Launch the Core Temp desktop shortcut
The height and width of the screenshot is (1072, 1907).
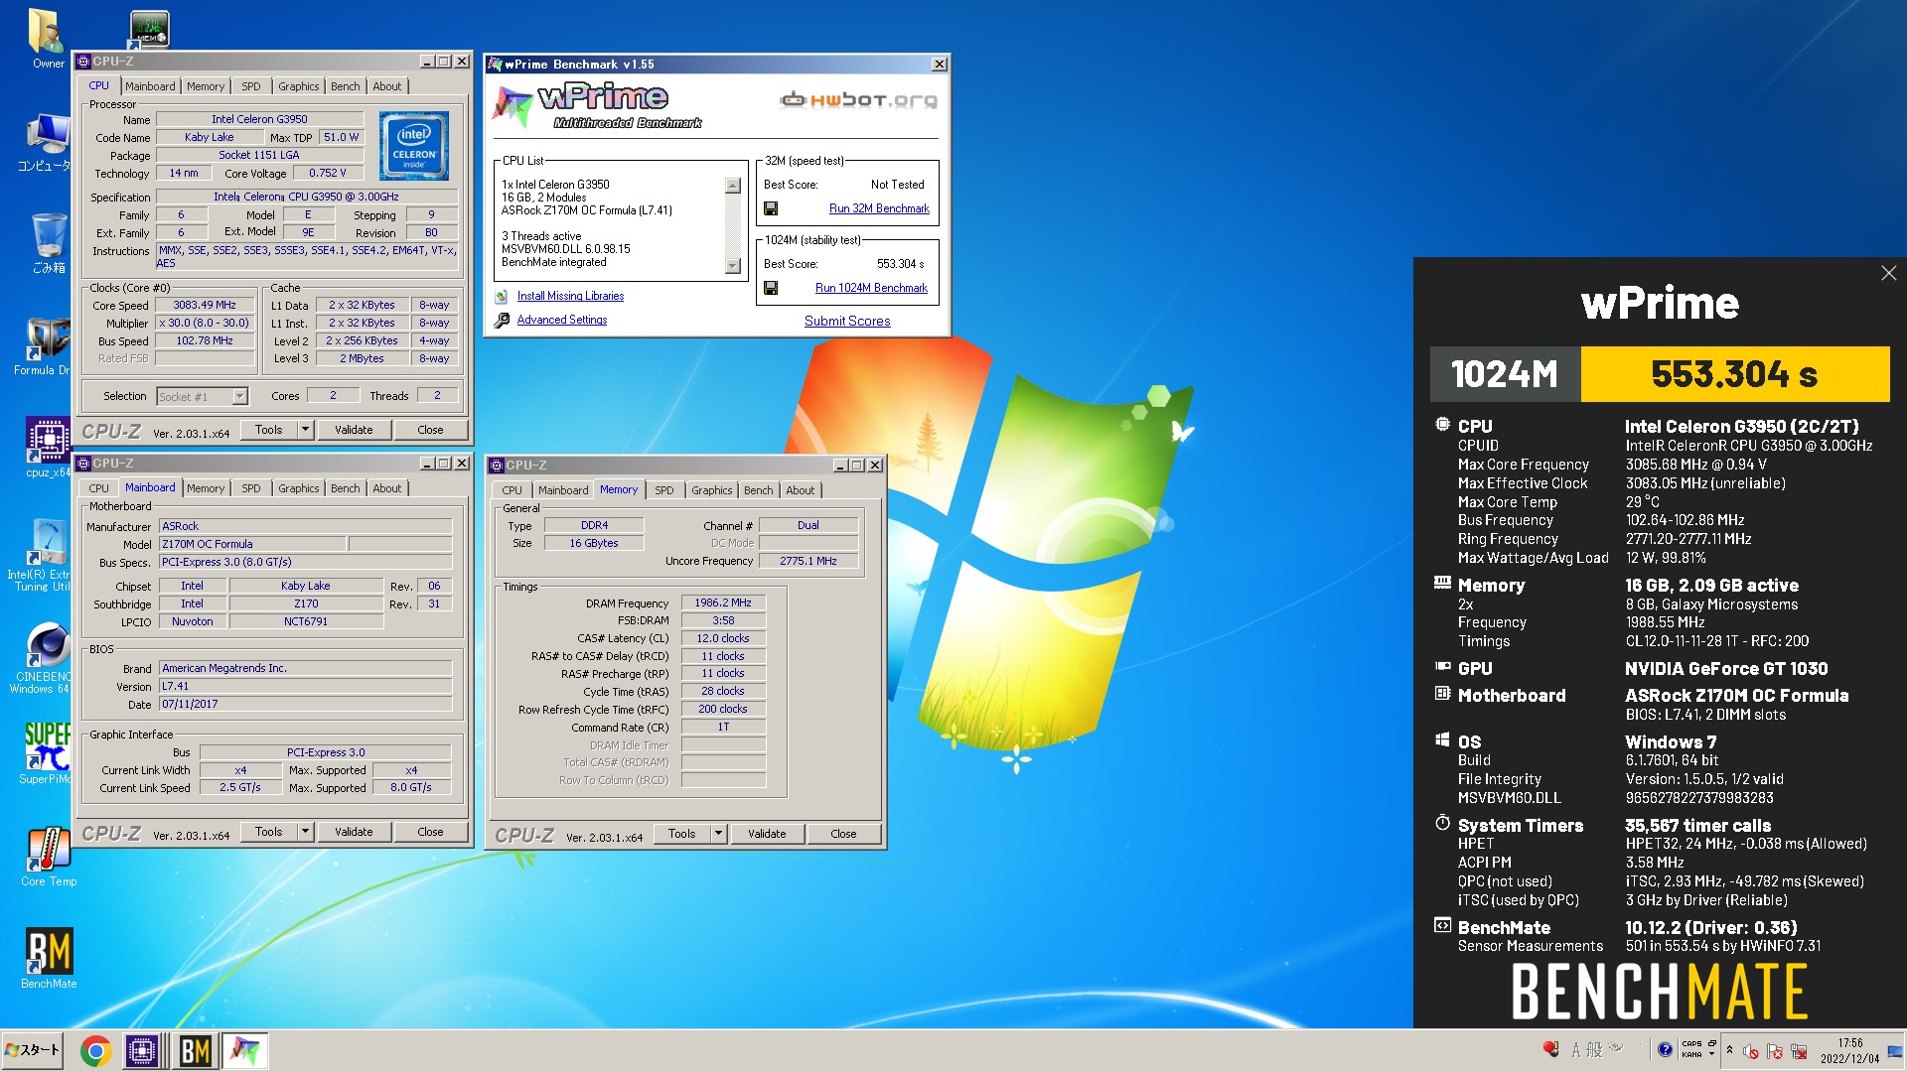[x=48, y=856]
